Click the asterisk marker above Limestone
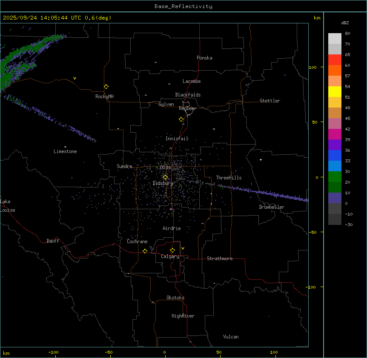Screen dimensions: 367x358 tap(65, 147)
